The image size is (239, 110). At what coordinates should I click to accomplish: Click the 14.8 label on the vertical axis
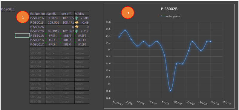coord(108,22)
